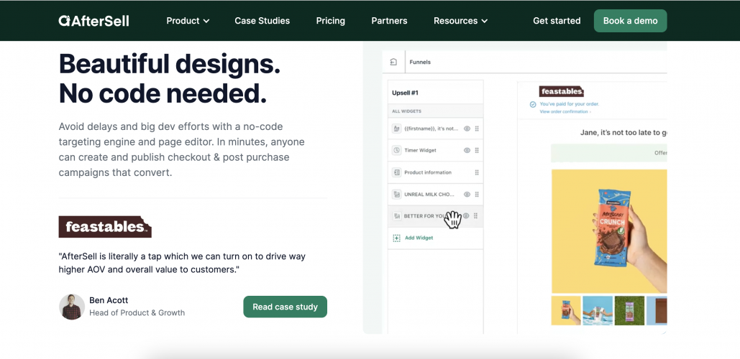Select the first yellow product thumbnail
The height and width of the screenshot is (359, 740).
tap(567, 310)
